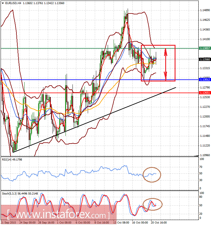Click the 6 Oct 00:00 time label
The width and height of the screenshot is (211, 225).
pyautogui.click(x=83, y=223)
